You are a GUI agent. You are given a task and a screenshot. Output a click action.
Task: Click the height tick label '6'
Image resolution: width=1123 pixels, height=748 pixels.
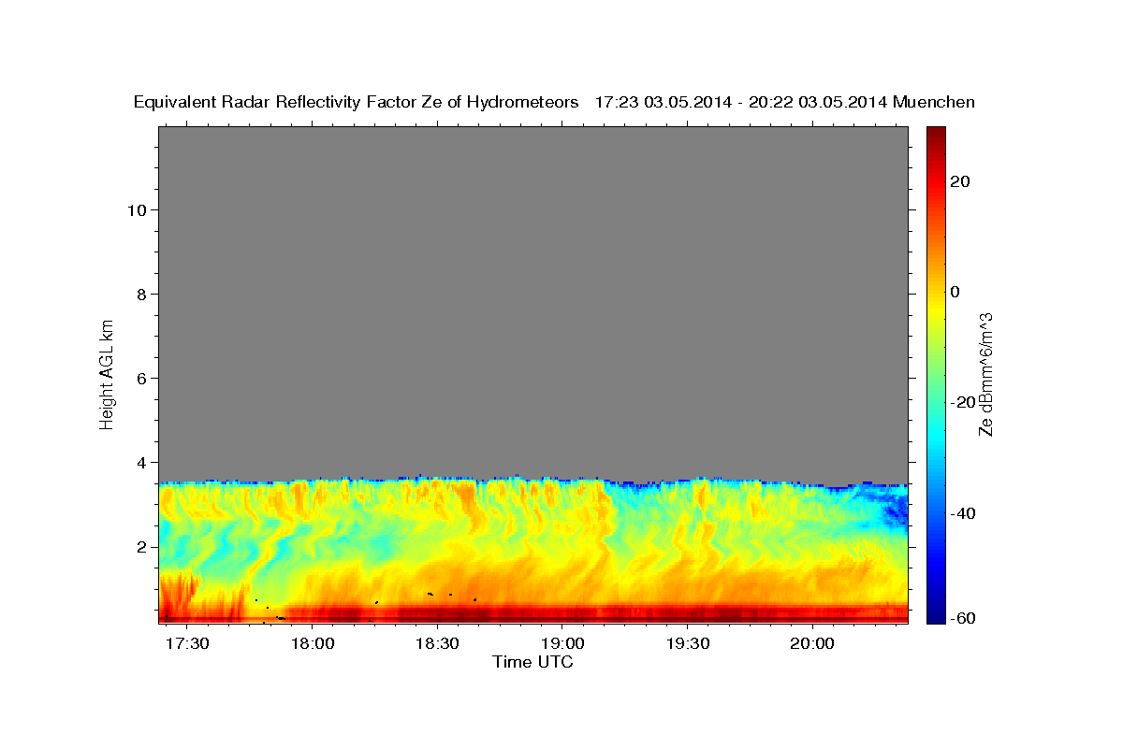click(142, 378)
